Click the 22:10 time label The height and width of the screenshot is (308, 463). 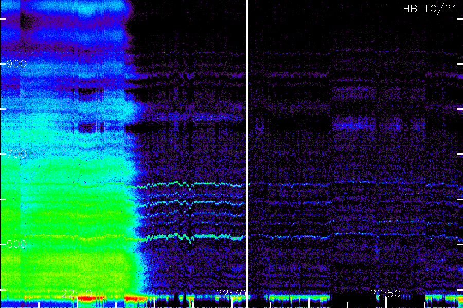(x=77, y=294)
